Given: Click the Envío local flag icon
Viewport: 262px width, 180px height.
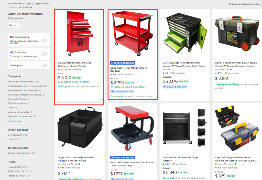Looking at the screenshot, I should coord(12,52).
